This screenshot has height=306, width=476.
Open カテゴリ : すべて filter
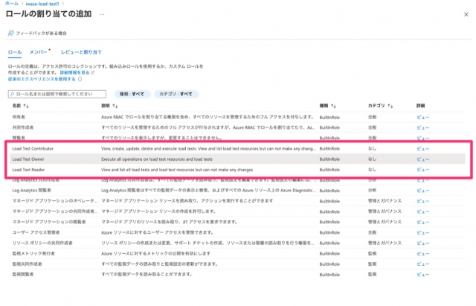point(176,95)
